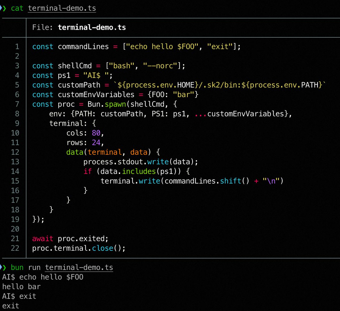The width and height of the screenshot is (340, 311).
Task: Click the output line "hello bar"
Action: coord(22,287)
